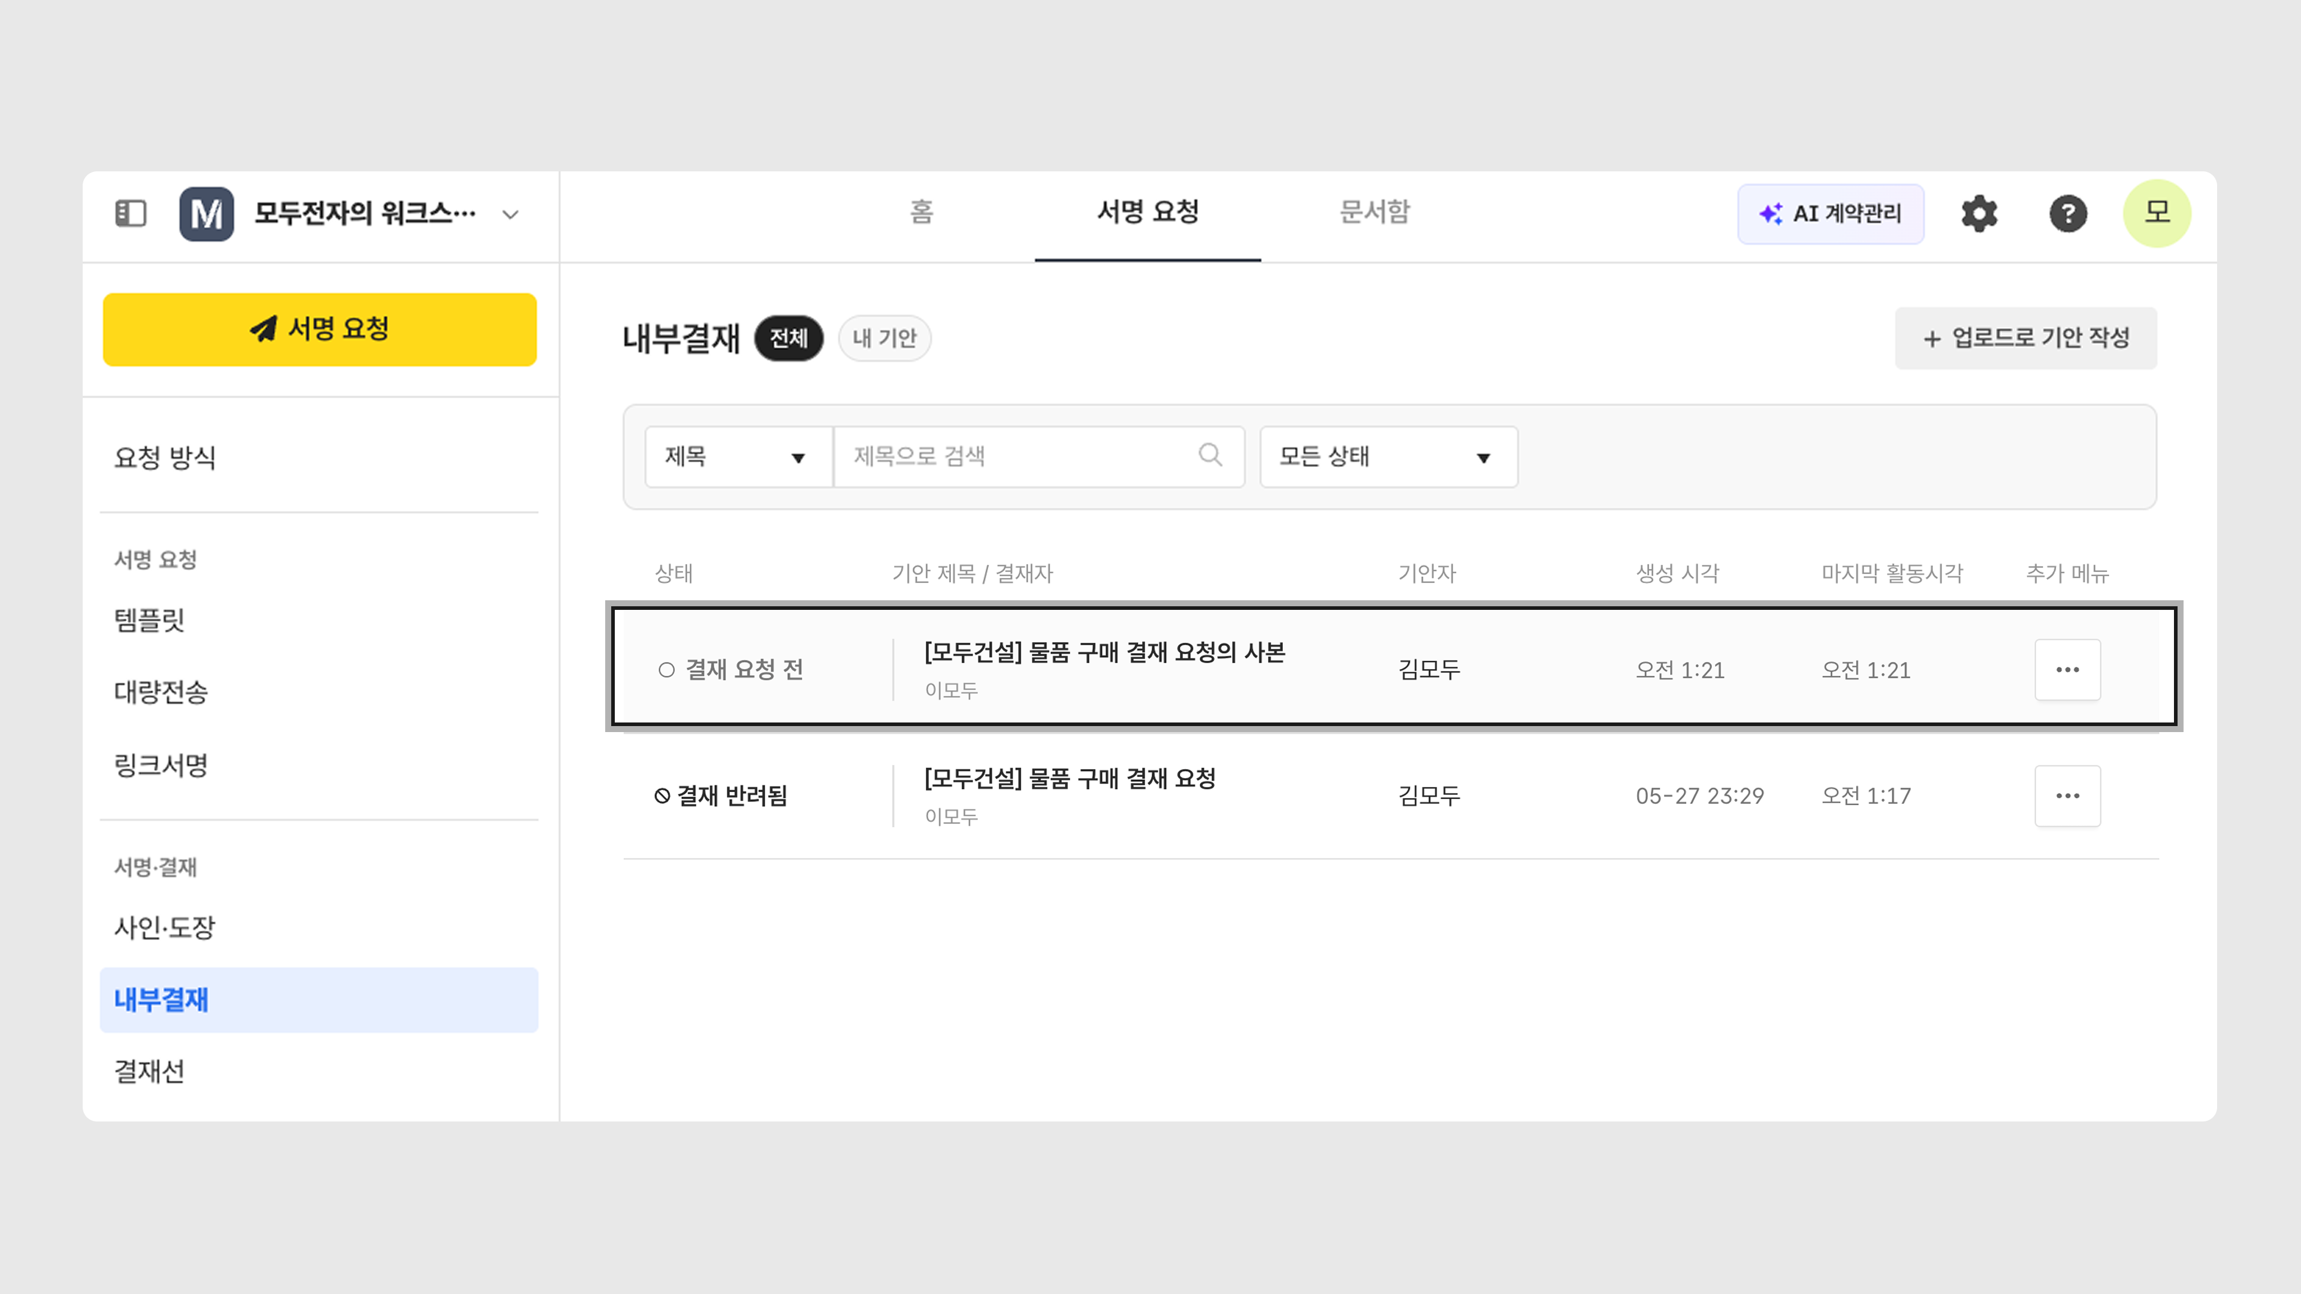The width and height of the screenshot is (2301, 1294).
Task: Select the 전체 filter pill
Action: [788, 338]
